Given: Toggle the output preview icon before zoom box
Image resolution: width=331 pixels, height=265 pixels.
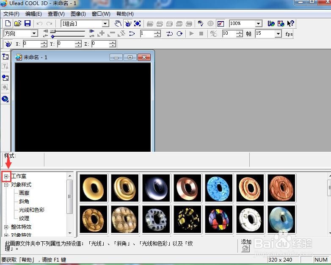Looking at the screenshot, I should pos(221,24).
